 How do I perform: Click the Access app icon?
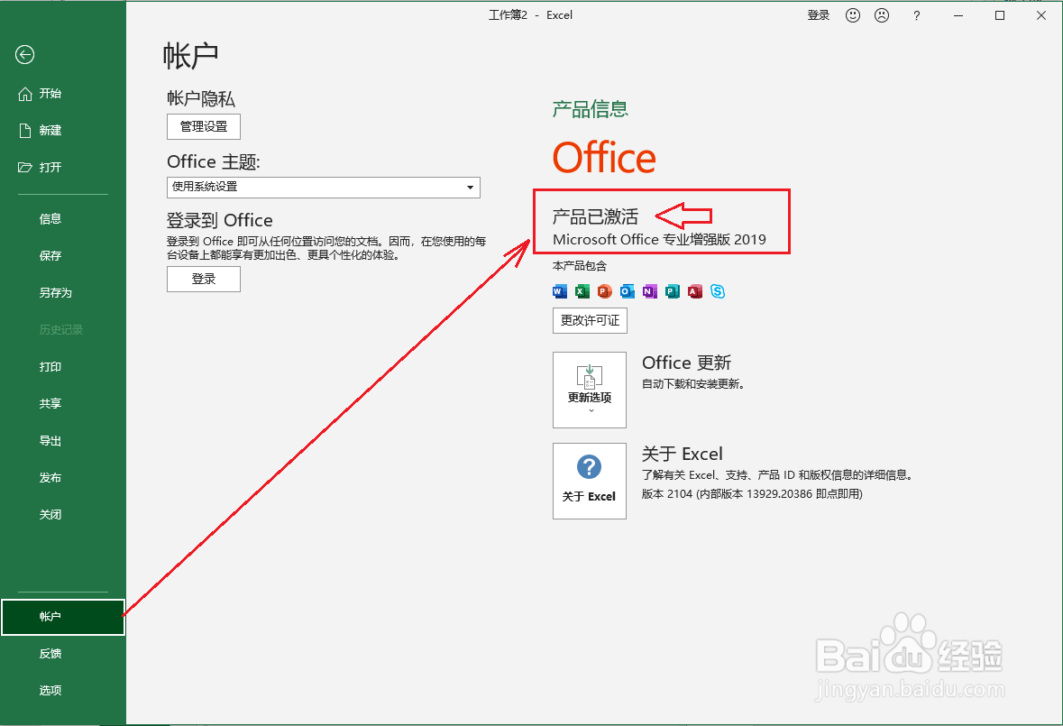[695, 291]
